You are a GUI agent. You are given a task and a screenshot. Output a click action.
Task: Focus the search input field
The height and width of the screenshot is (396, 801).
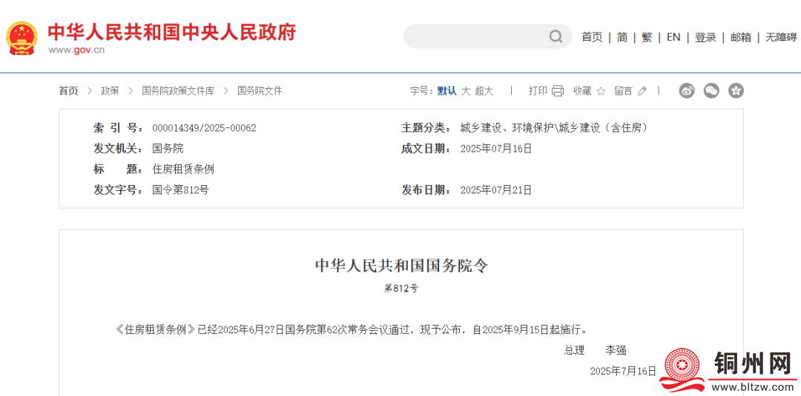tap(475, 36)
